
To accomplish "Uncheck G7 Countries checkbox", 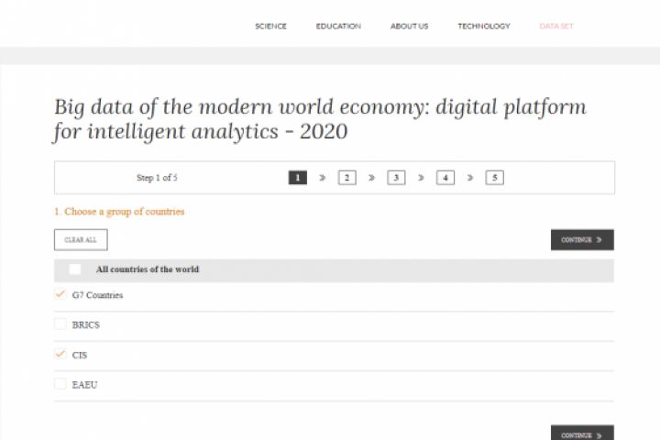I will pyautogui.click(x=60, y=294).
